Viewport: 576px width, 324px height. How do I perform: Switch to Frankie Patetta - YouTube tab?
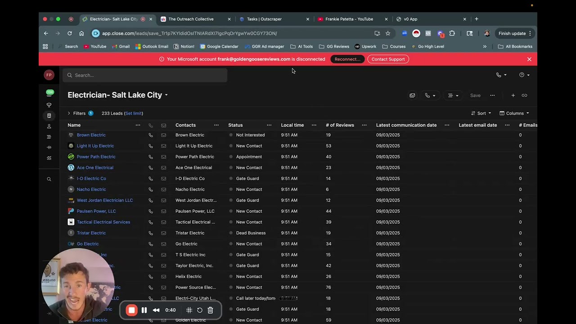tap(352, 19)
